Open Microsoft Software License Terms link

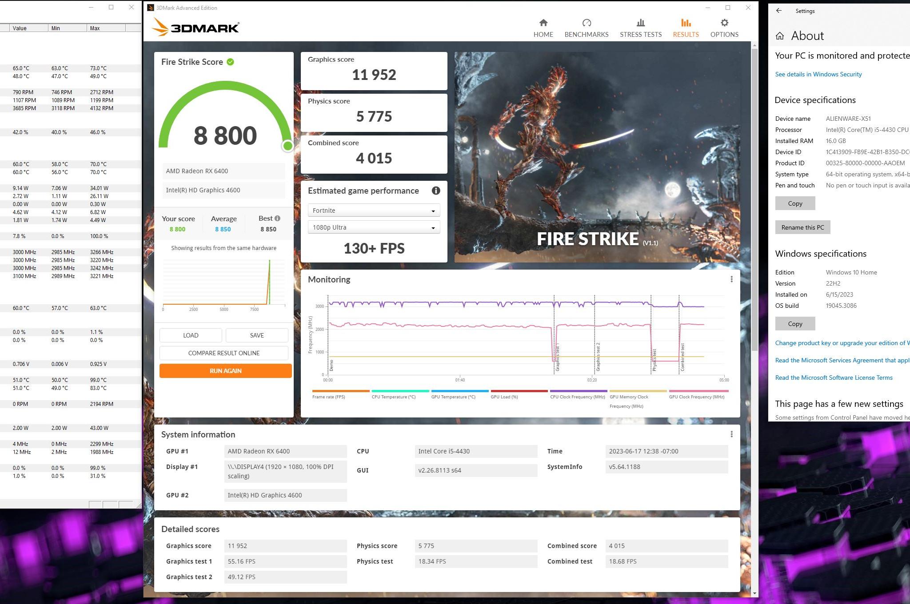(x=834, y=377)
